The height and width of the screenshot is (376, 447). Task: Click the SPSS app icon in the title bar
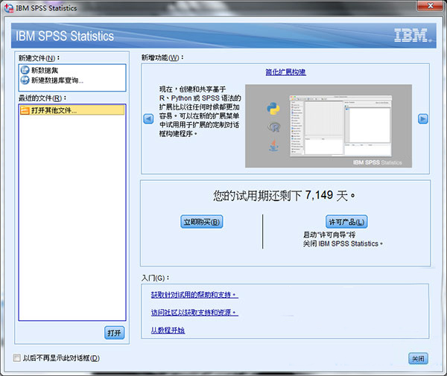point(9,8)
